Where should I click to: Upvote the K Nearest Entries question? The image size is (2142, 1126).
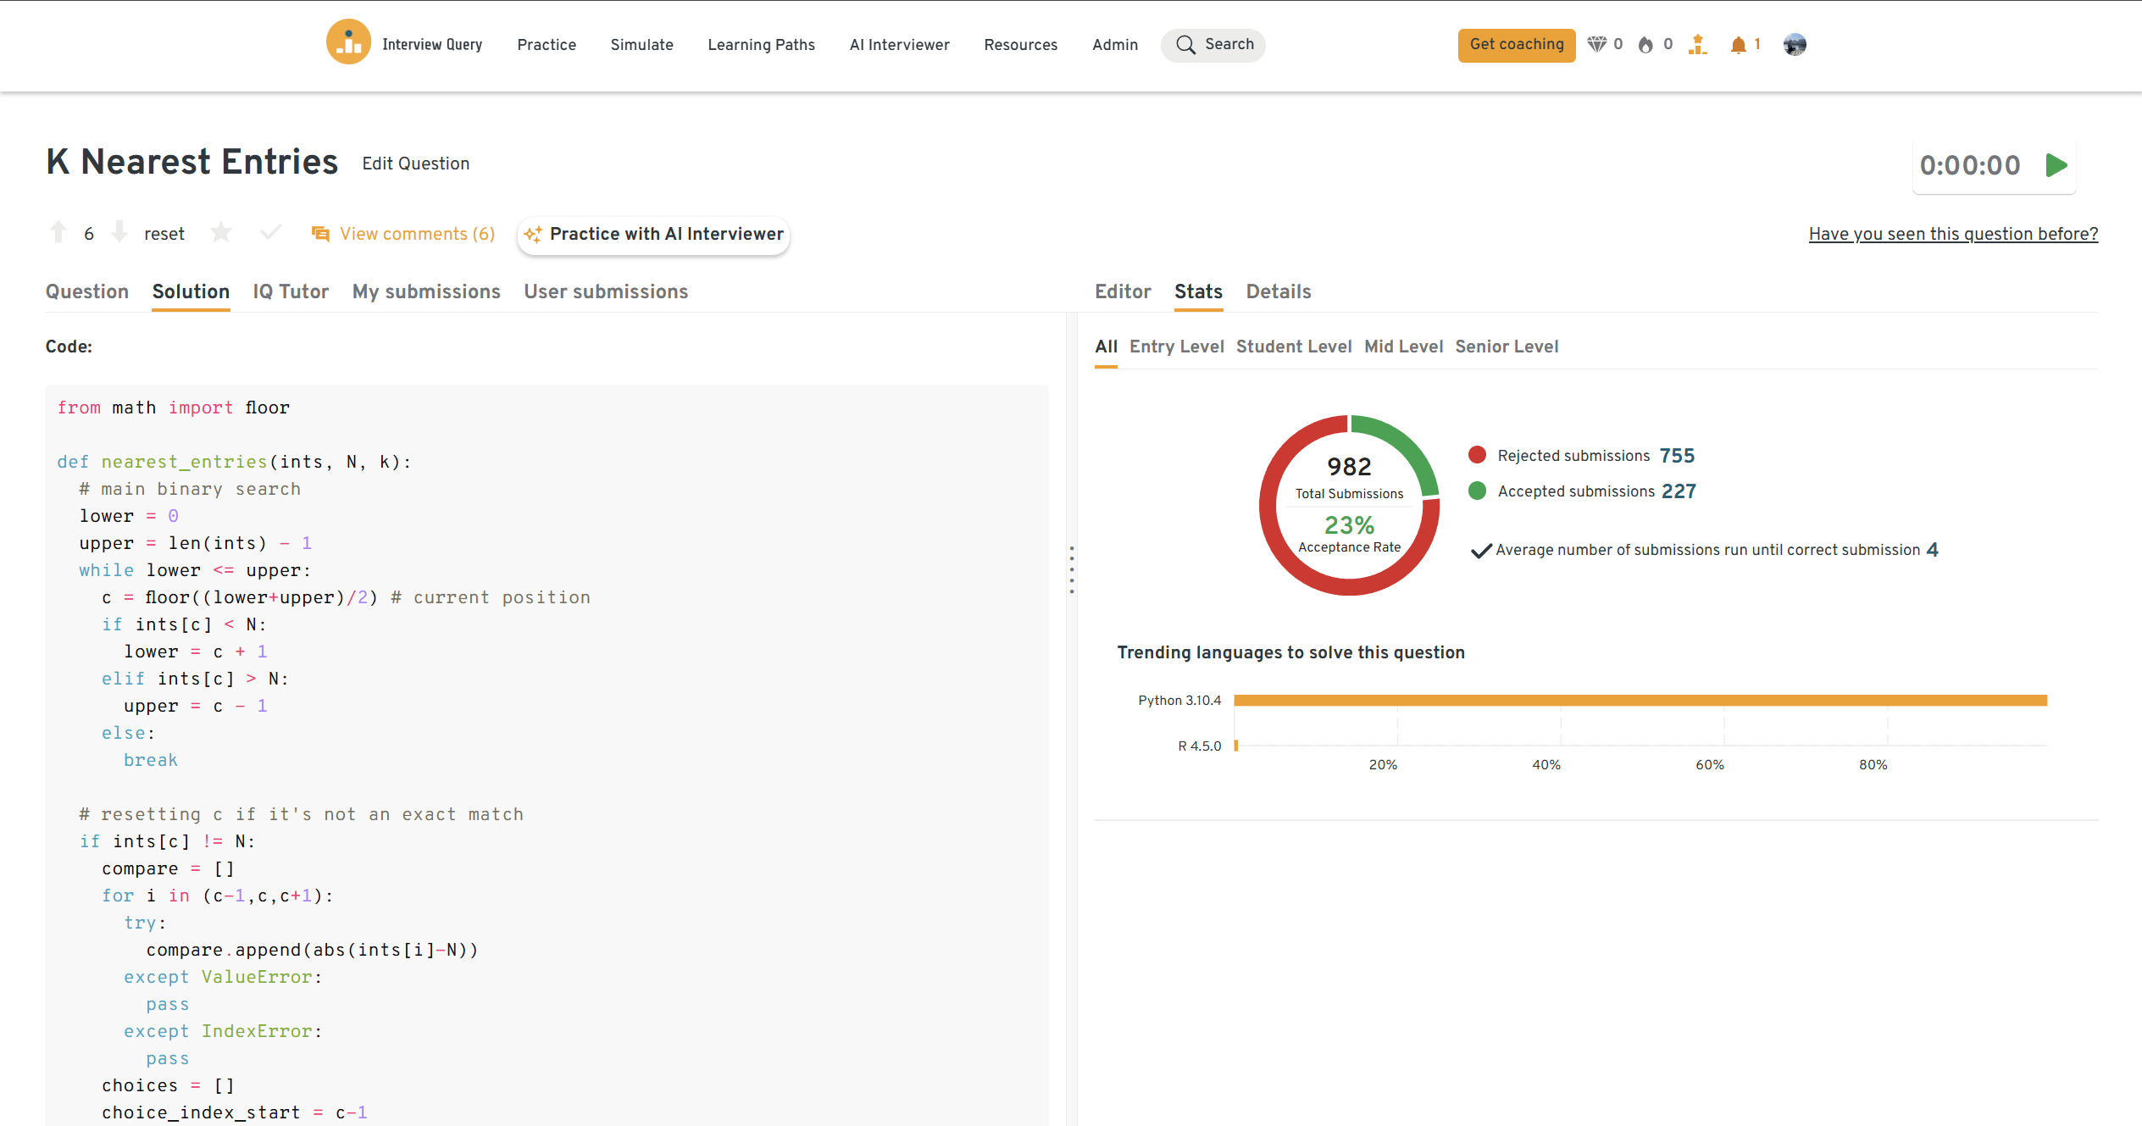point(58,232)
